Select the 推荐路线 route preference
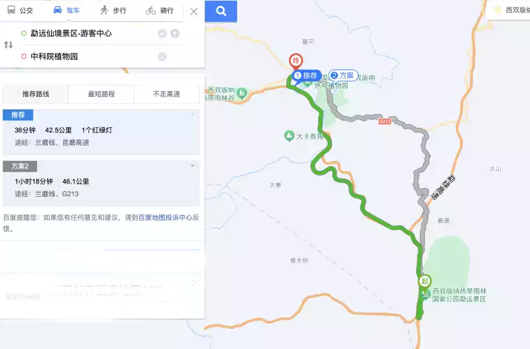The width and height of the screenshot is (530, 349). [36, 94]
